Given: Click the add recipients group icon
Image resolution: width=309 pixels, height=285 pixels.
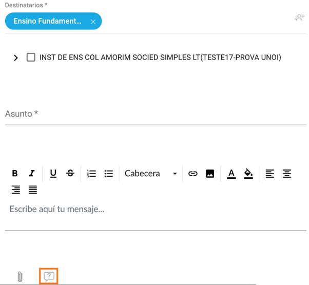Looking at the screenshot, I should [299, 18].
